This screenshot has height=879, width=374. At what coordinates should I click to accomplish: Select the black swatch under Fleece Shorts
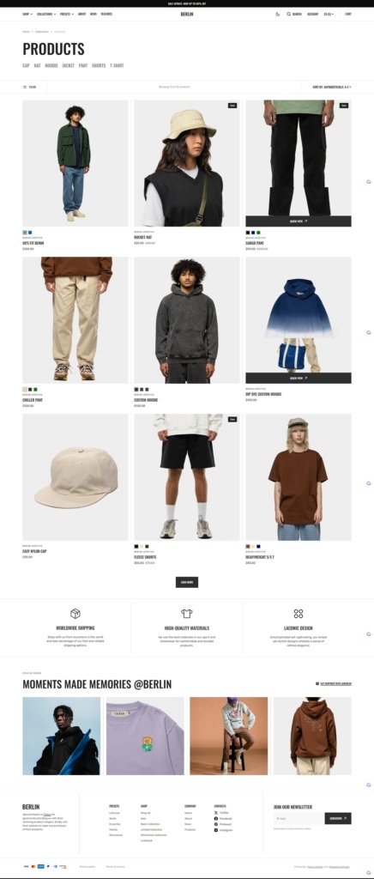tap(136, 546)
